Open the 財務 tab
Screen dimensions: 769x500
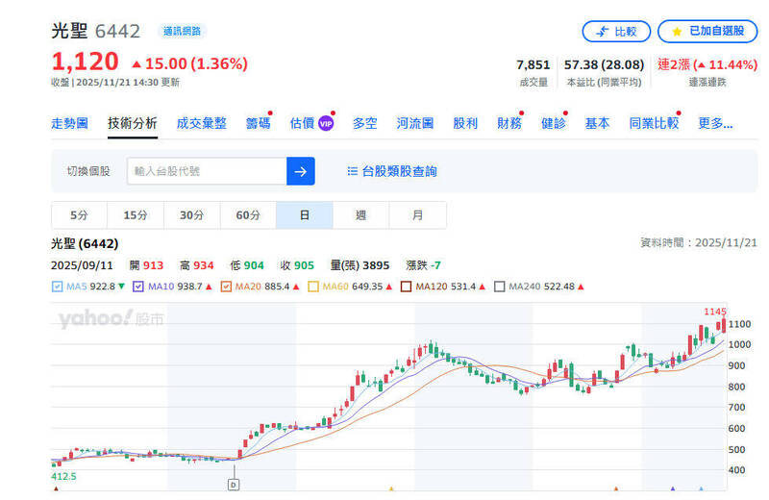pos(509,123)
